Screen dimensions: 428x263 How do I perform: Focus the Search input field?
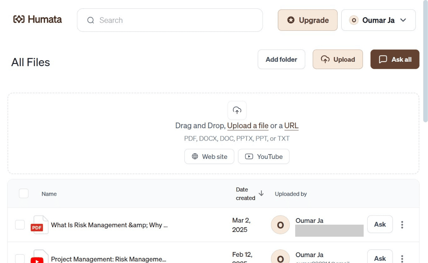click(170, 20)
